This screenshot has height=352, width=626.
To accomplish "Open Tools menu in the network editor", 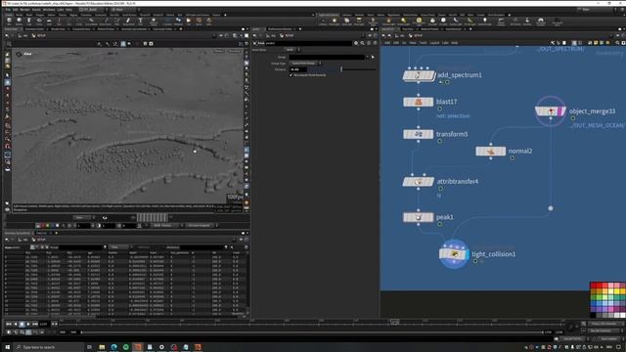I will 423,43.
